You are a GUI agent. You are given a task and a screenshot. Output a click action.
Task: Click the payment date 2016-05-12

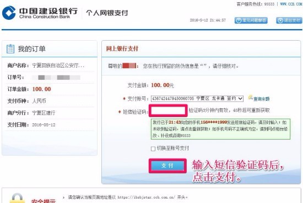click(x=44, y=125)
